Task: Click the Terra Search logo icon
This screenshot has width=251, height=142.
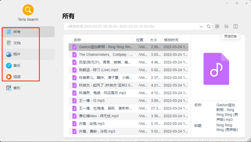Action: pos(28,10)
